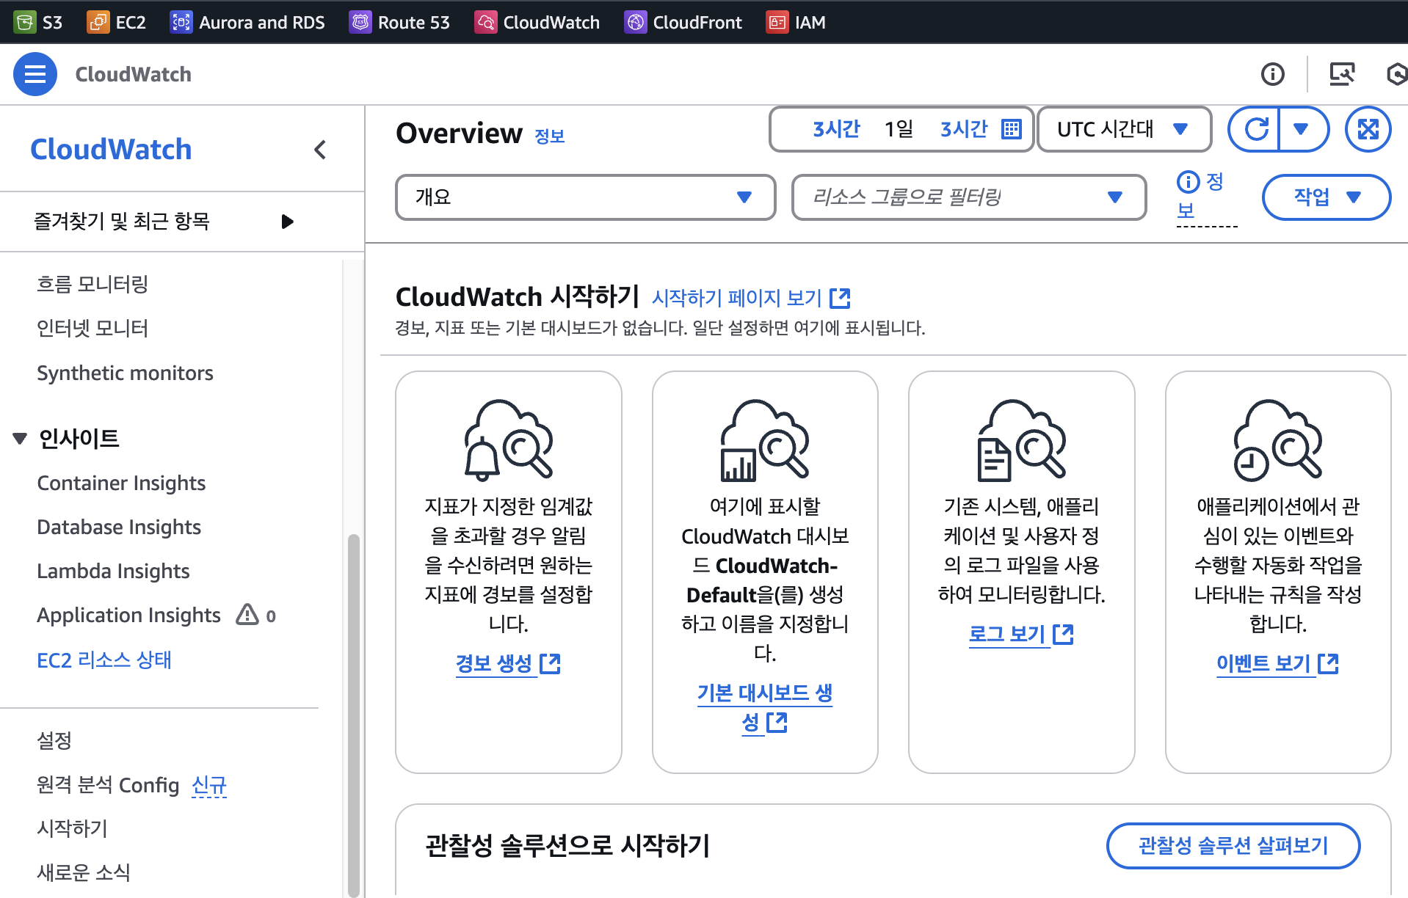Open the CloudShell monitor icon
This screenshot has width=1408, height=898.
pyautogui.click(x=1342, y=74)
